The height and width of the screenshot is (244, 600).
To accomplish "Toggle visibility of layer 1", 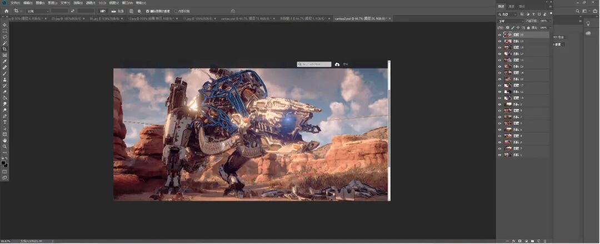I will [499, 155].
